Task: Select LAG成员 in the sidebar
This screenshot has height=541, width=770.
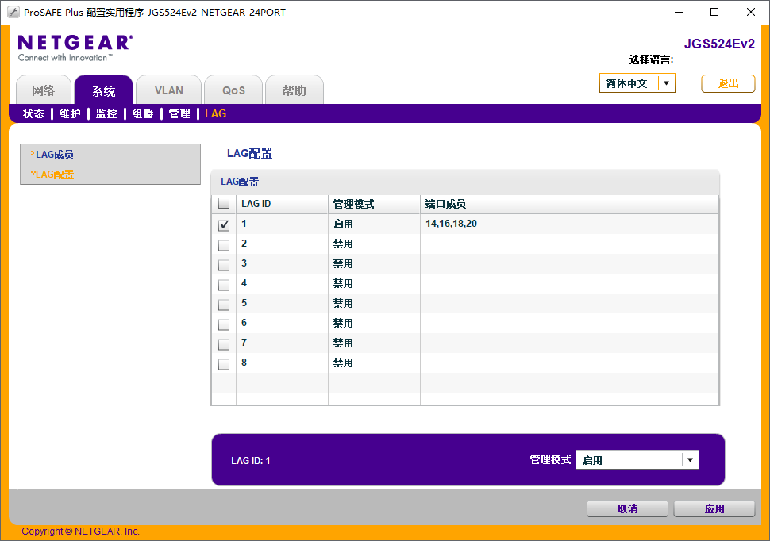Action: pos(55,155)
